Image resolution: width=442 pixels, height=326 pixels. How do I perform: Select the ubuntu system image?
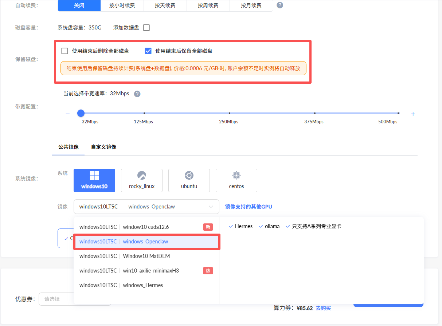[189, 180]
